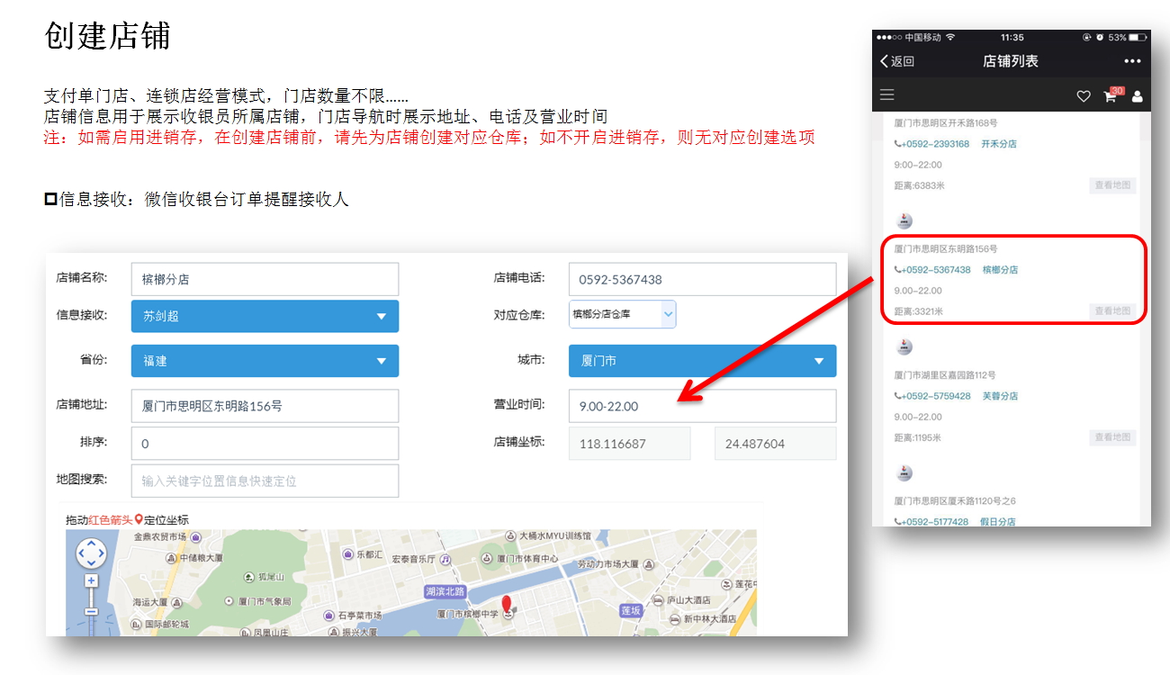The width and height of the screenshot is (1170, 675).
Task: Open the 对应仓库 dropdown showing 槟榔分店仓库
Action: 622,314
